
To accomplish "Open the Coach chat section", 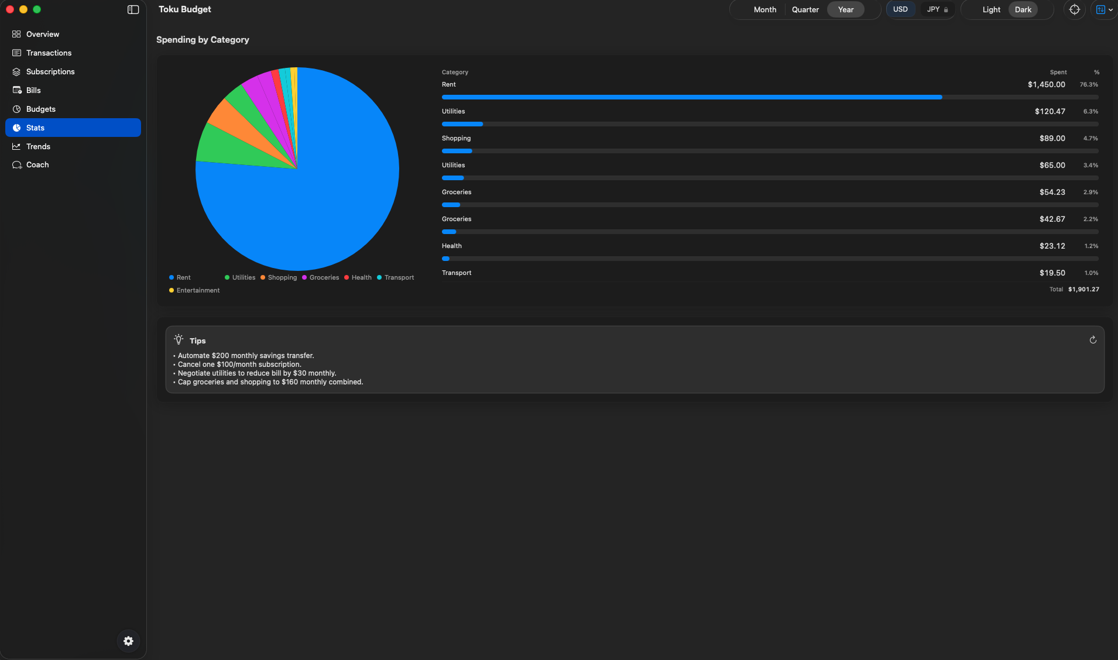I will click(37, 164).
